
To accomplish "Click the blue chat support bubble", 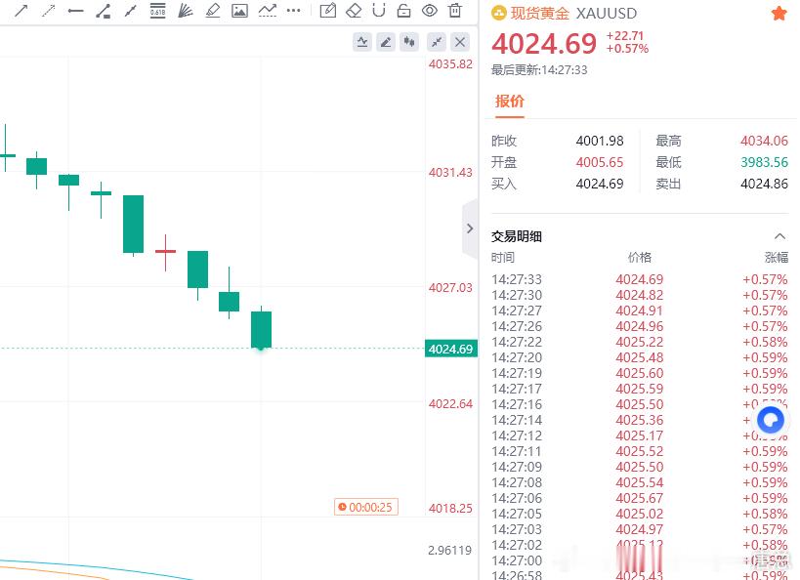I will pyautogui.click(x=771, y=420).
